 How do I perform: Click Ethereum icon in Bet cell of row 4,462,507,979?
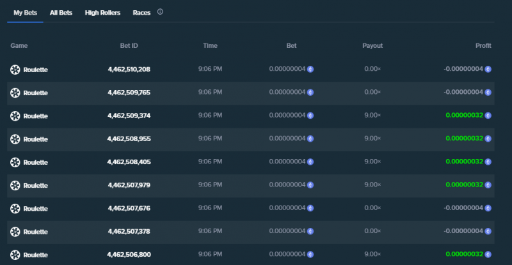pyautogui.click(x=310, y=185)
